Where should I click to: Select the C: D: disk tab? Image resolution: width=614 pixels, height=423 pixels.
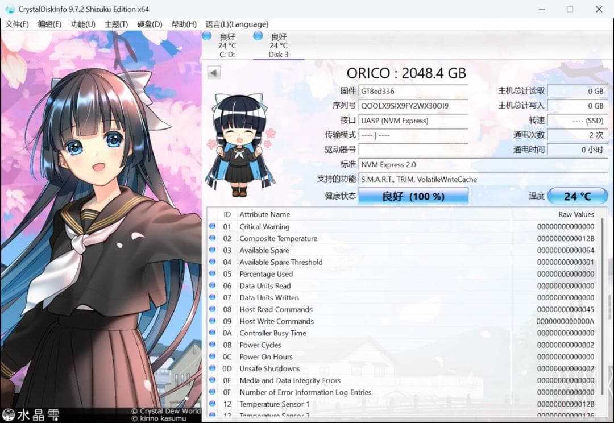227,45
